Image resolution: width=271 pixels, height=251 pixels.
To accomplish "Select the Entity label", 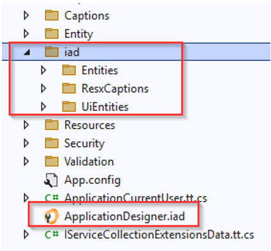I will coord(79,35).
